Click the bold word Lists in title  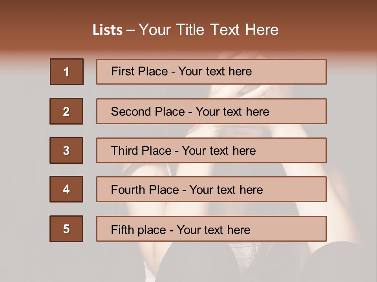(x=108, y=30)
